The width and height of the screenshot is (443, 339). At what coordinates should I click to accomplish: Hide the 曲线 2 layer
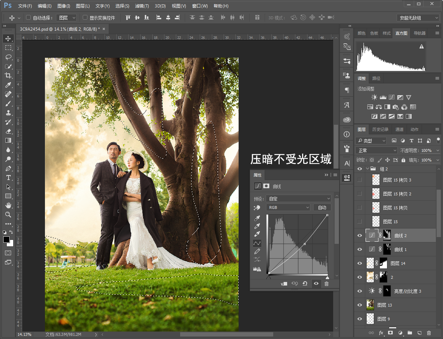(360, 235)
